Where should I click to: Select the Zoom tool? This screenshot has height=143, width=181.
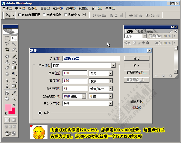click(14, 99)
